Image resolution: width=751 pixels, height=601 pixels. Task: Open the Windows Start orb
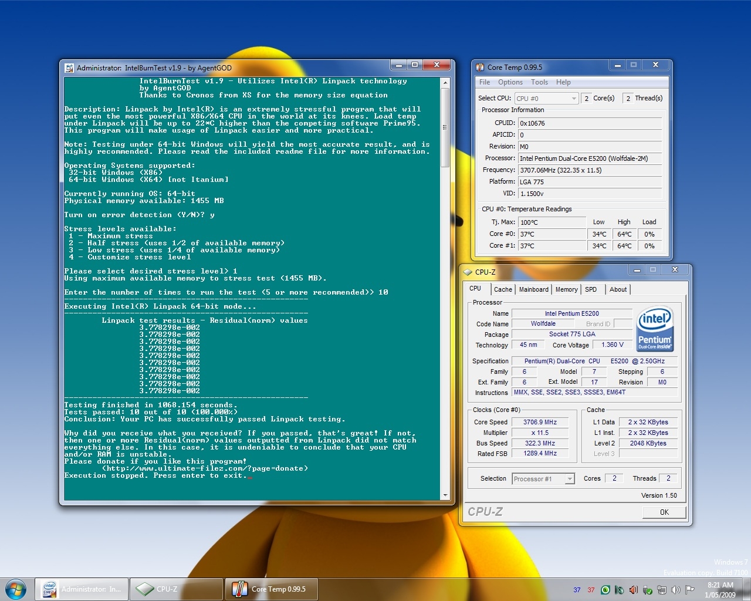tap(16, 589)
